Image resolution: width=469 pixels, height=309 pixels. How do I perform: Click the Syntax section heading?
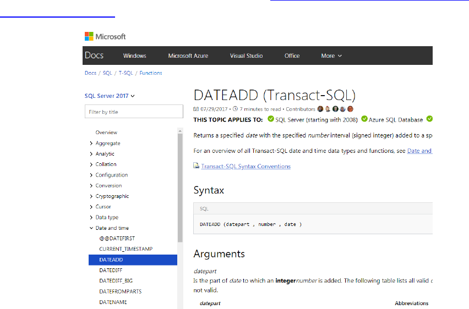point(209,190)
